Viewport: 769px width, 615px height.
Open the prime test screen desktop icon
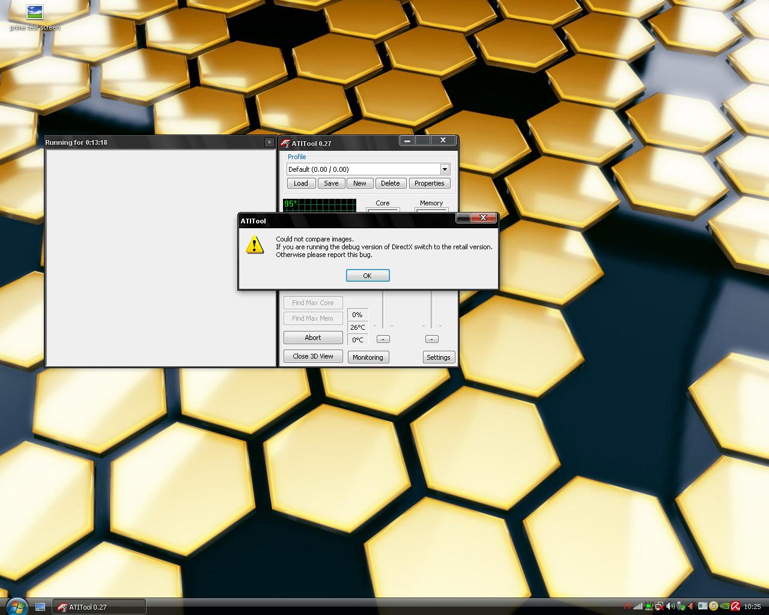(x=35, y=18)
